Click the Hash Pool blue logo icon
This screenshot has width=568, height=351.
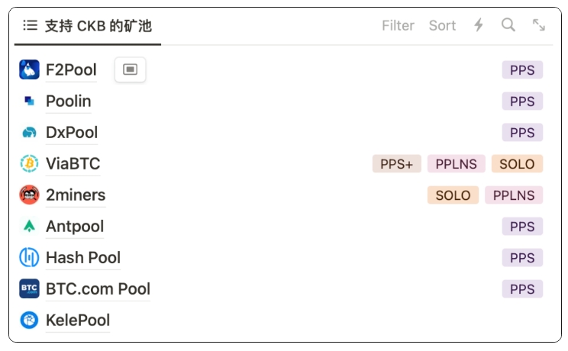point(29,258)
